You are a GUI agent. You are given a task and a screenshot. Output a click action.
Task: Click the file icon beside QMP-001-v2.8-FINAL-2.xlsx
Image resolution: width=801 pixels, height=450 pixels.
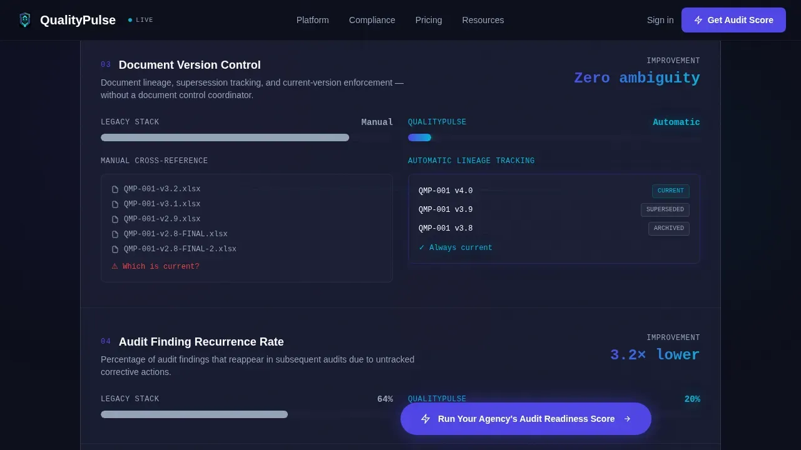point(115,249)
